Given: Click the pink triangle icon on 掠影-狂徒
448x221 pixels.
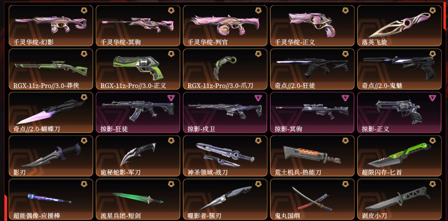Looking at the screenshot, I should 171,98.
